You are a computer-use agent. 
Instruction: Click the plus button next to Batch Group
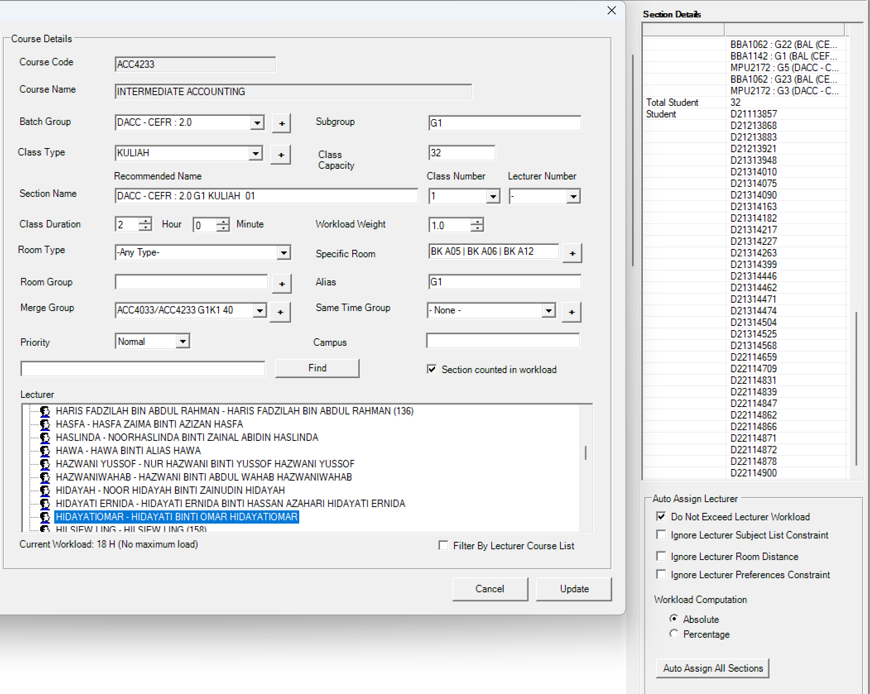click(281, 123)
